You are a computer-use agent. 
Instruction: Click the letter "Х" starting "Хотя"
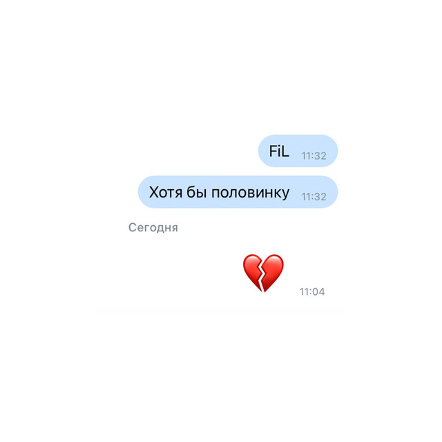point(153,193)
